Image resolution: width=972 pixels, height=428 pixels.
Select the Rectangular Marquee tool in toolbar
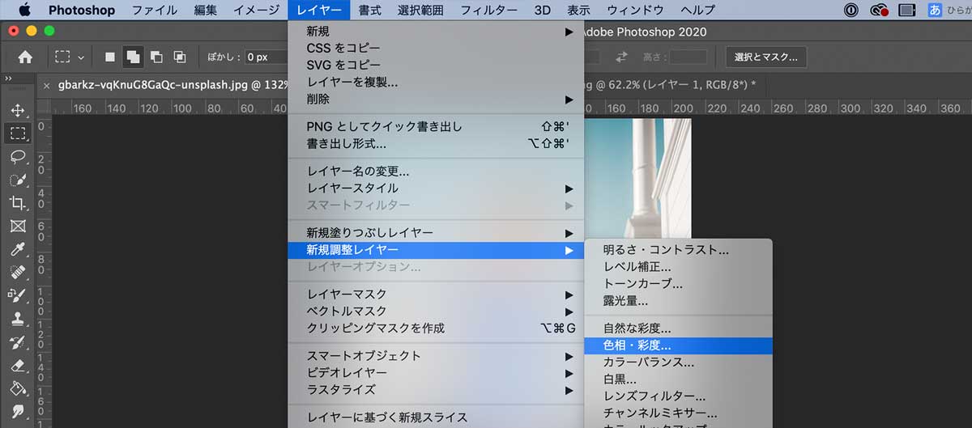[x=18, y=133]
